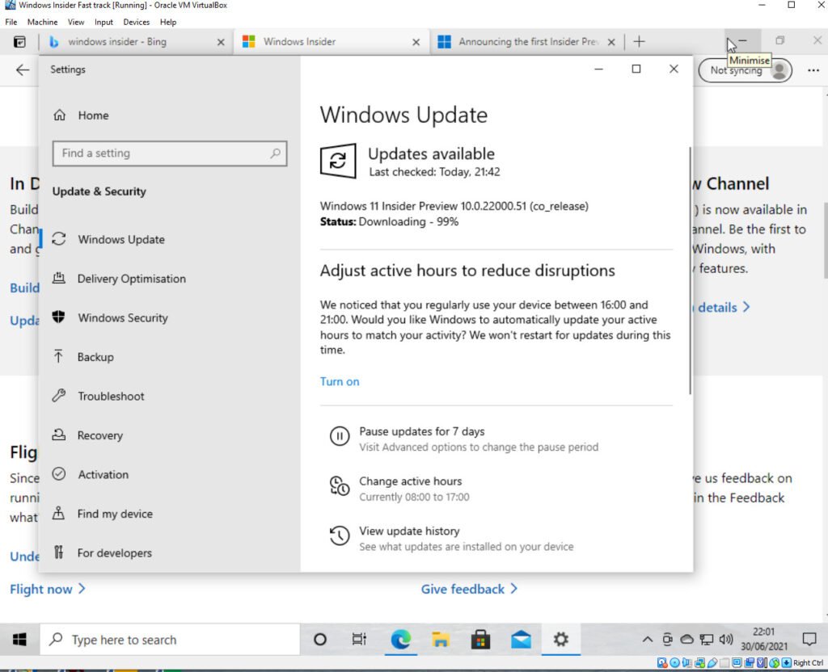Click the Updates available refresh icon
828x672 pixels.
(x=338, y=161)
